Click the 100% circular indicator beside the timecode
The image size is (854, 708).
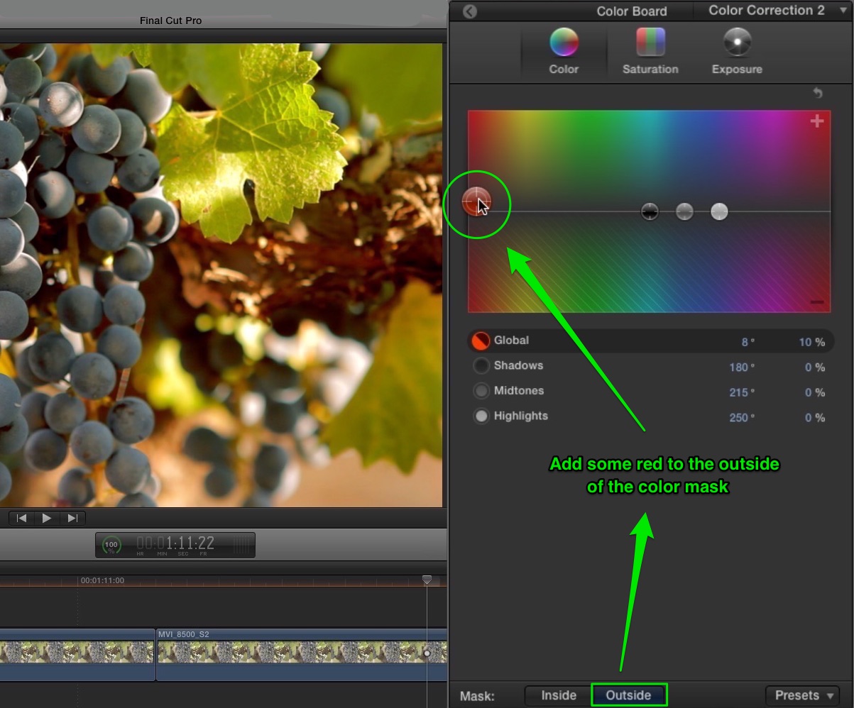tap(111, 546)
